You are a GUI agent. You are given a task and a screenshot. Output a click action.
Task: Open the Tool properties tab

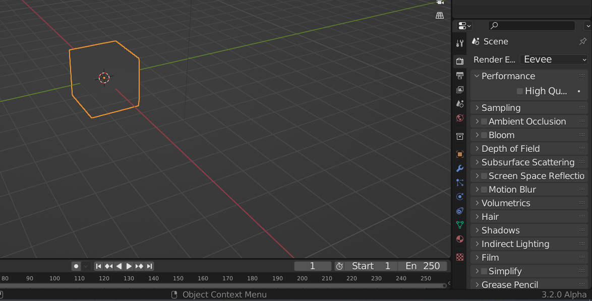[x=459, y=44]
